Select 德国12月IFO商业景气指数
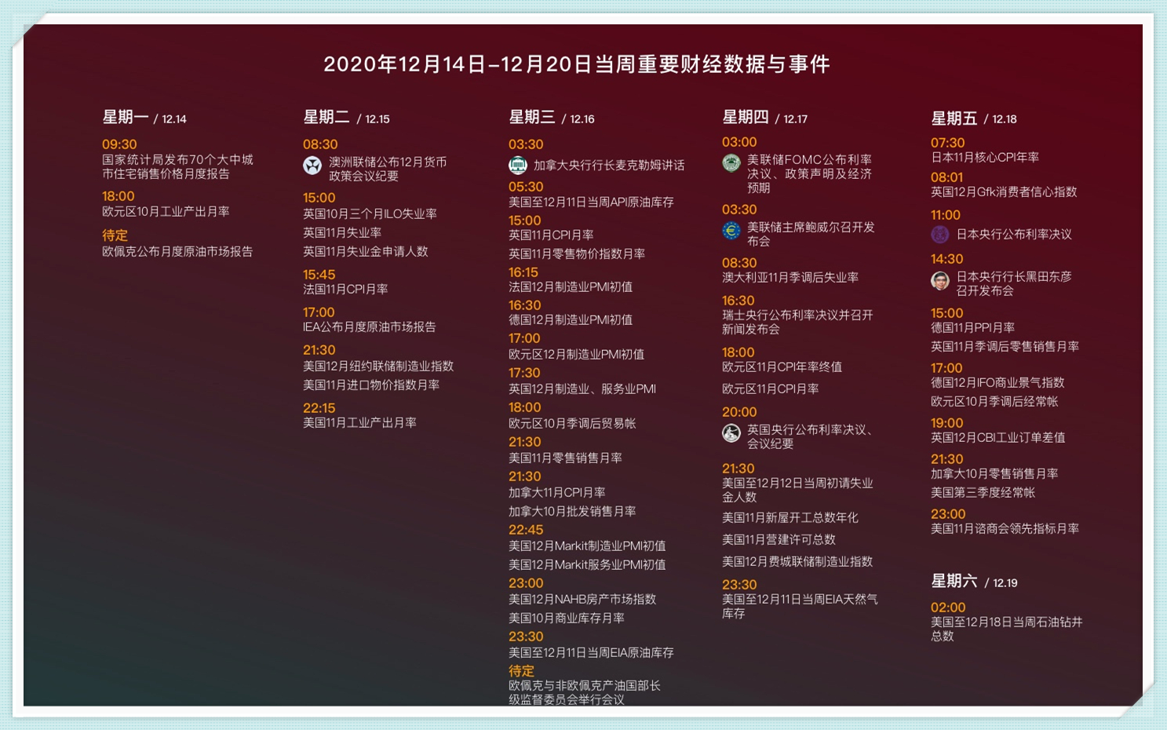 997,382
